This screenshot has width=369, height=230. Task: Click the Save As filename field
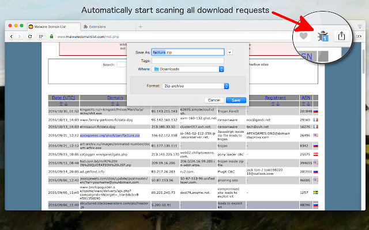pyautogui.click(x=188, y=52)
